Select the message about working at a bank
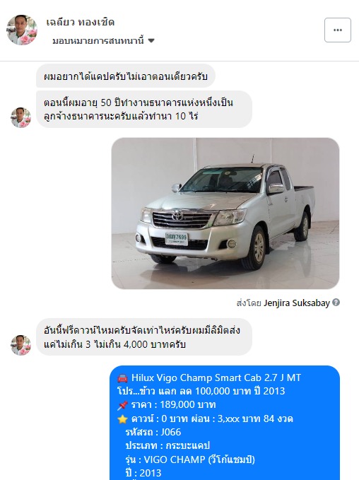Image resolution: width=359 pixels, height=480 pixels. 144,110
